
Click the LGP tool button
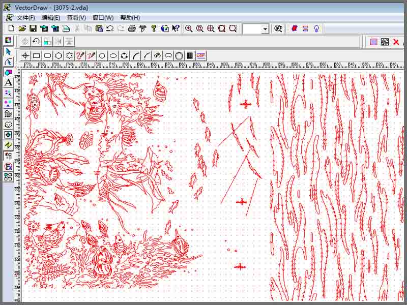[x=201, y=55]
